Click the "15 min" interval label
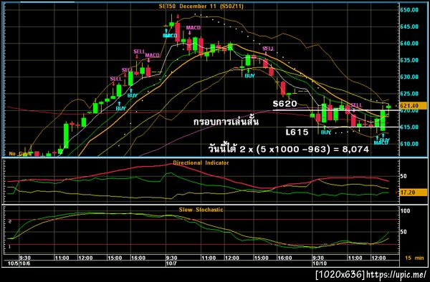 414,258
